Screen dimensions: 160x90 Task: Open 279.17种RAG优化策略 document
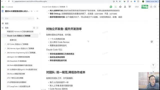coord(15,78)
